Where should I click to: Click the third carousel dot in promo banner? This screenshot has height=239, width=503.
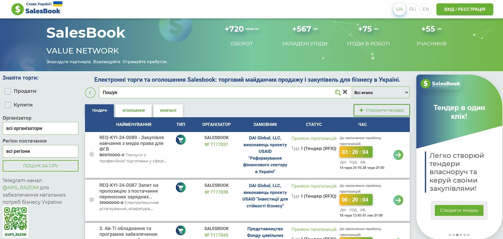click(x=457, y=235)
